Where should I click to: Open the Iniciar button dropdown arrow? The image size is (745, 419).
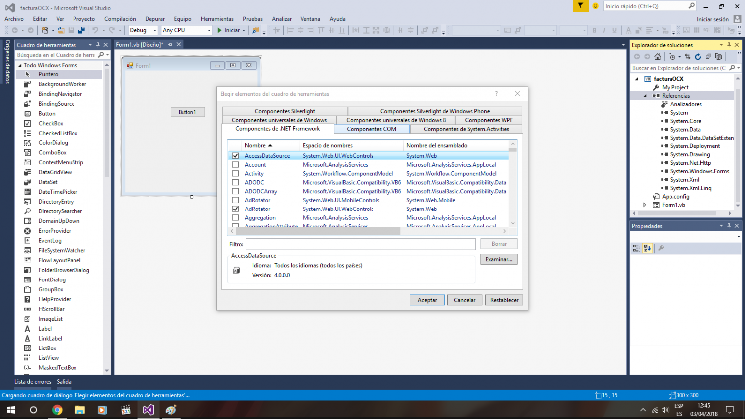(244, 30)
